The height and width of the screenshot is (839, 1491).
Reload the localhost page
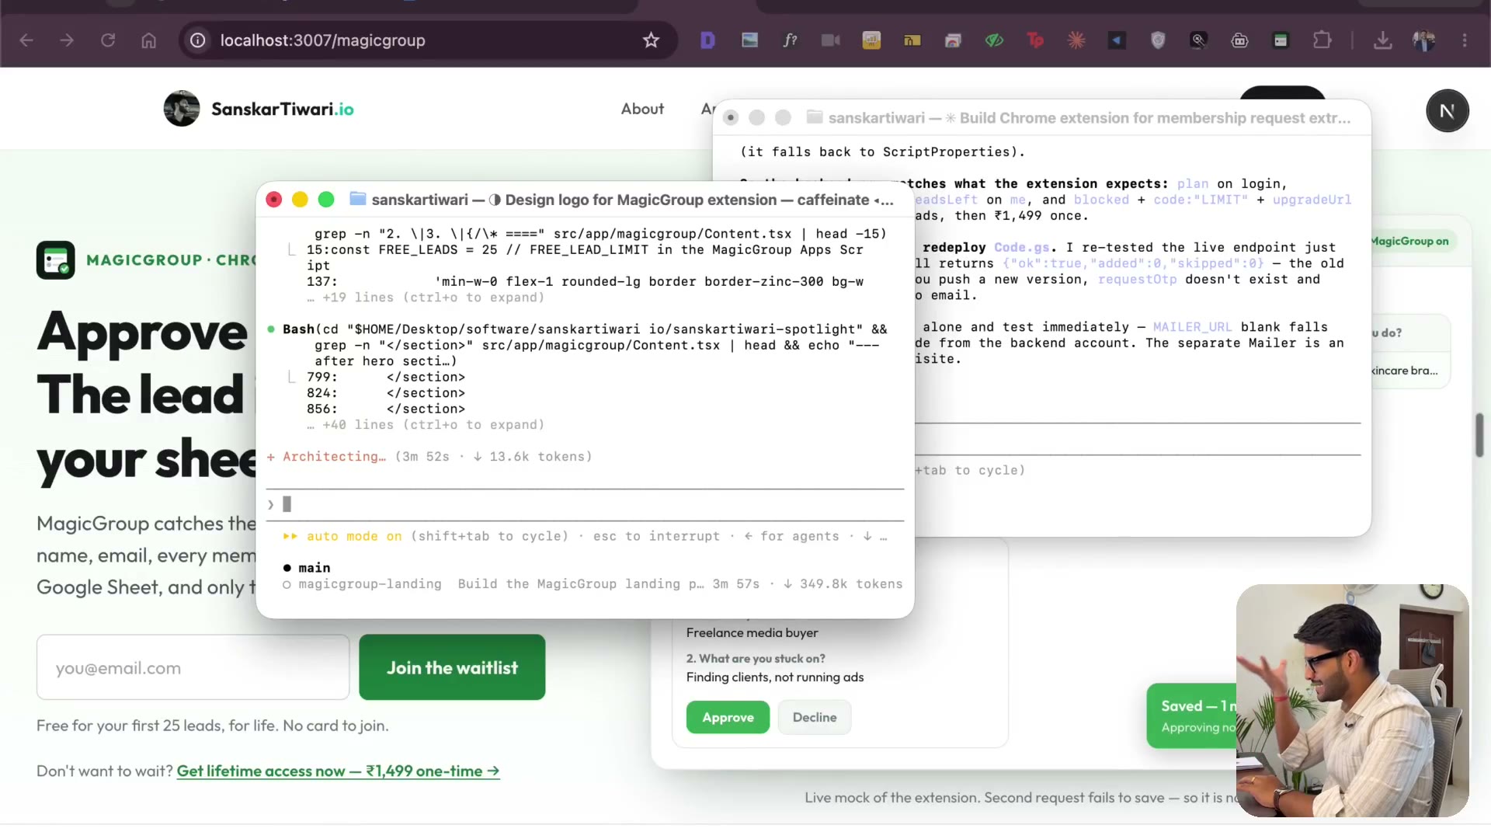tap(108, 40)
